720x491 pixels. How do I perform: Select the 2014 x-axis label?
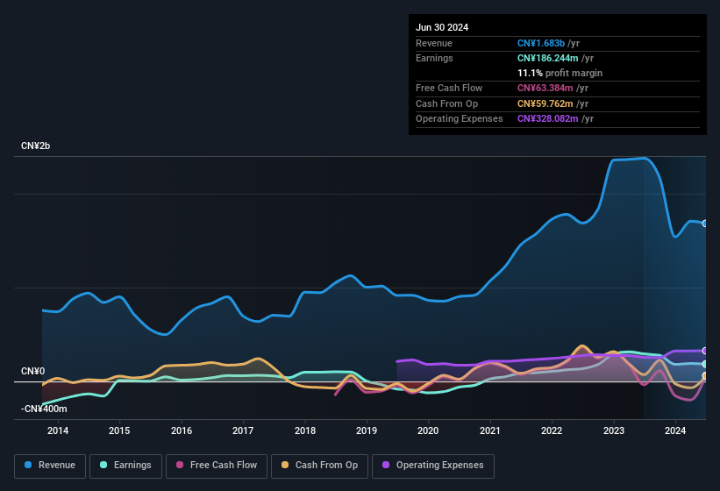click(x=58, y=431)
